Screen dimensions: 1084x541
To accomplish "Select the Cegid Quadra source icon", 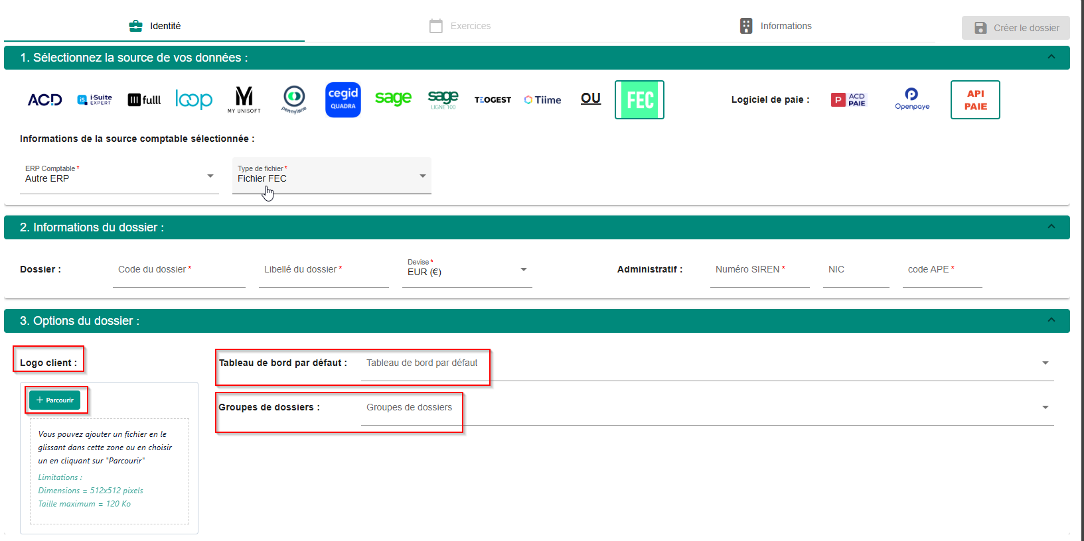I will pyautogui.click(x=343, y=100).
